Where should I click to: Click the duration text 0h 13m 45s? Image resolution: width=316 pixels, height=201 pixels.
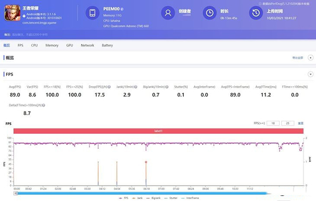[x=229, y=18]
